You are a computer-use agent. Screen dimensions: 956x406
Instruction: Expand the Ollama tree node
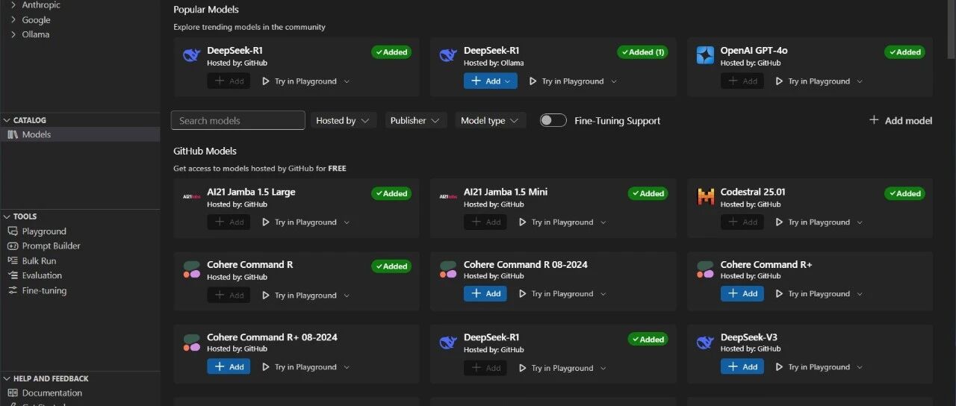[13, 34]
